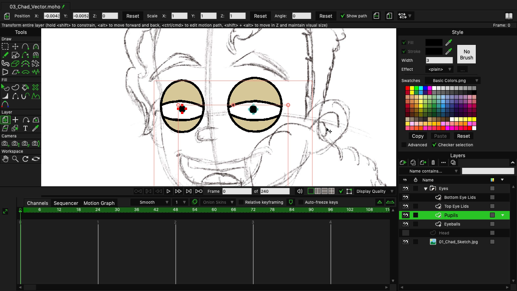Image resolution: width=517 pixels, height=291 pixels.
Task: Switch to the Sequencer tab
Action: (x=66, y=203)
